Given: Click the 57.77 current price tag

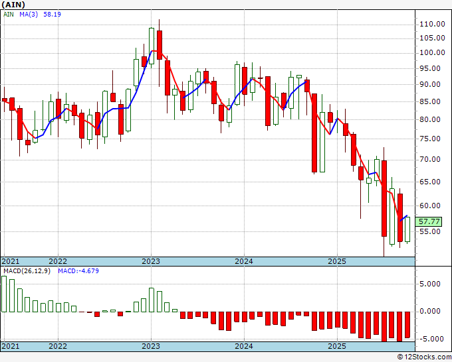Looking at the screenshot, I should (429, 221).
